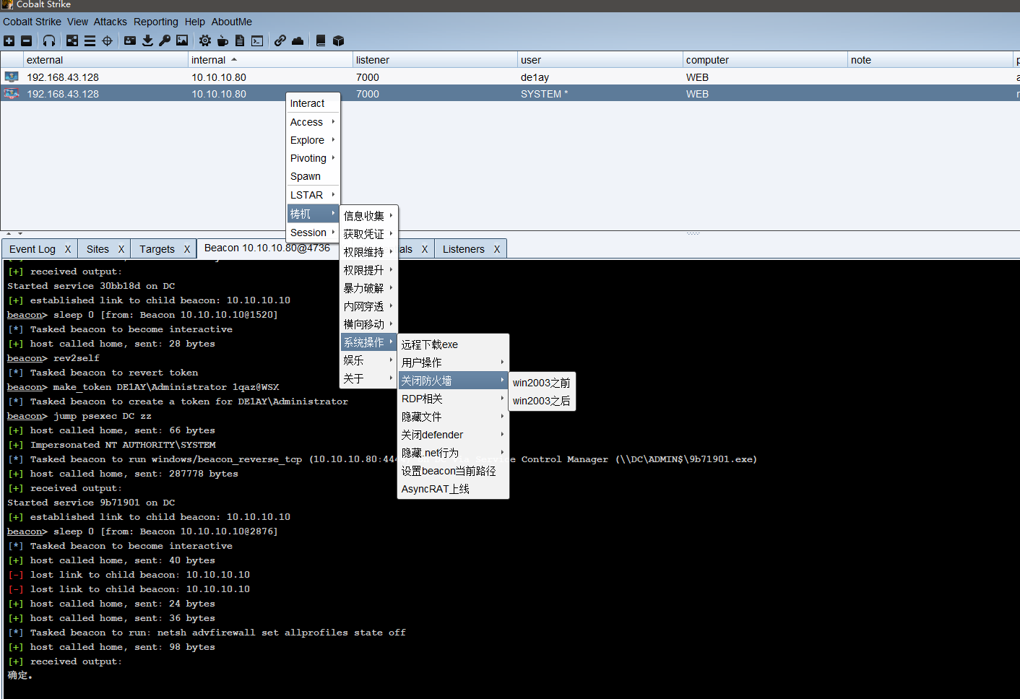Click AsyncRAT上线 menu entry
The image size is (1020, 699).
(453, 489)
